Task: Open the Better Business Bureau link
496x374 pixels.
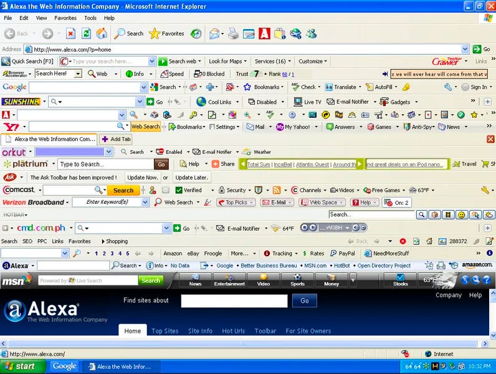Action: (x=269, y=266)
